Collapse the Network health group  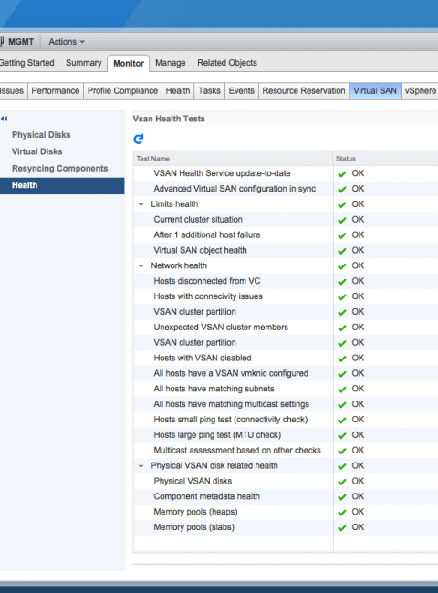(x=141, y=266)
